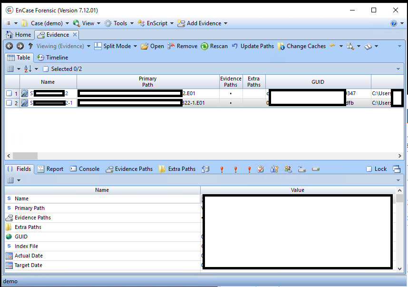Screen dimensions: 408x287
Task: Click the plain drive device icon
Action: click(x=316, y=169)
